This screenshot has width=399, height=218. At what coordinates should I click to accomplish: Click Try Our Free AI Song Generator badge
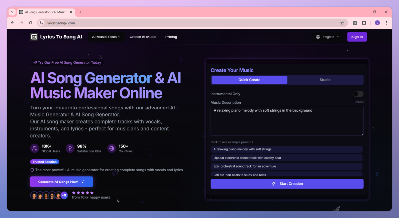click(67, 62)
